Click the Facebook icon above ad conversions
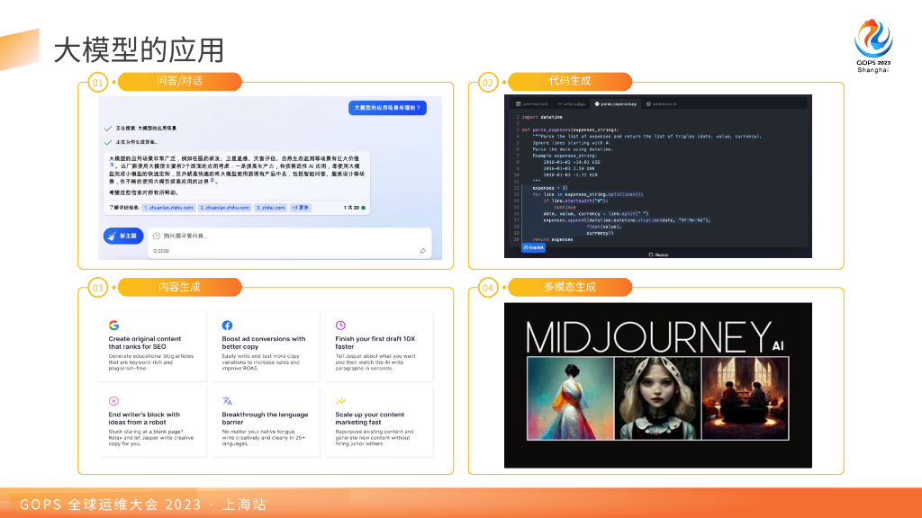922x518 pixels. pos(227,325)
